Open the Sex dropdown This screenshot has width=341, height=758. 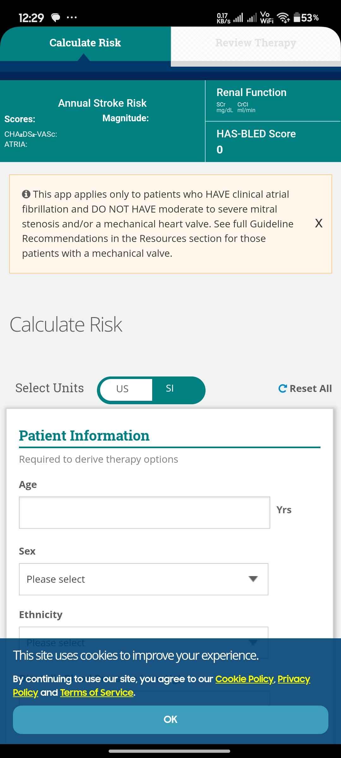[144, 579]
